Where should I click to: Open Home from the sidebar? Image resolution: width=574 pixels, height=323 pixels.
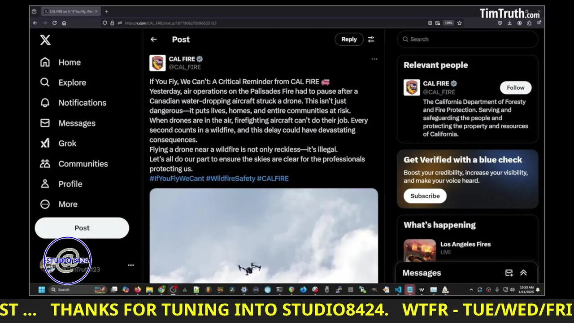coord(61,62)
